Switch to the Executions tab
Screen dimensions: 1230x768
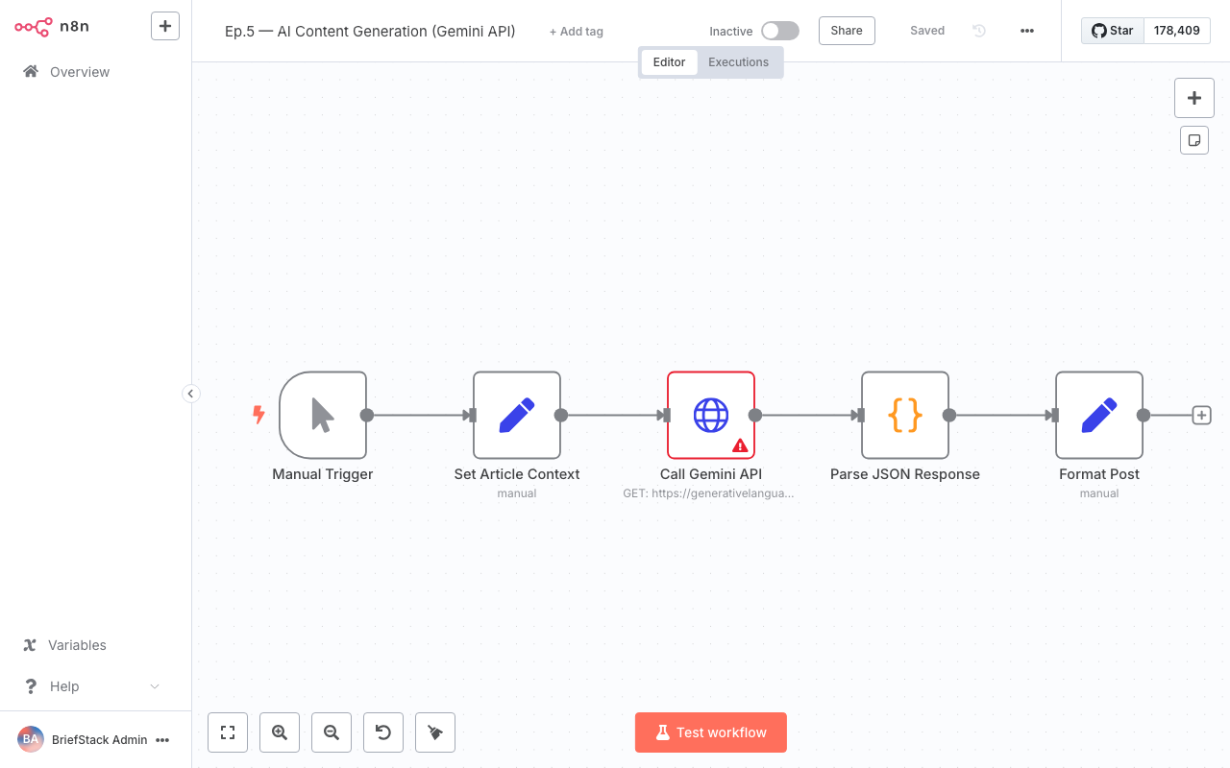[x=738, y=61]
